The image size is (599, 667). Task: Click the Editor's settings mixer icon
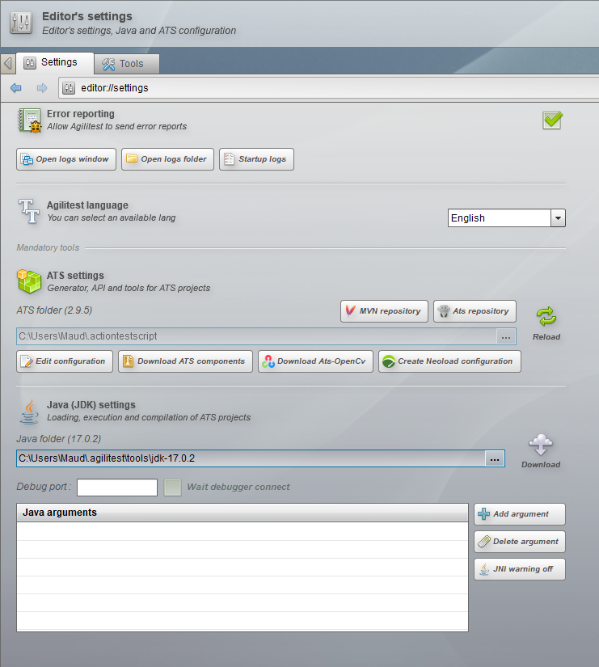click(21, 23)
